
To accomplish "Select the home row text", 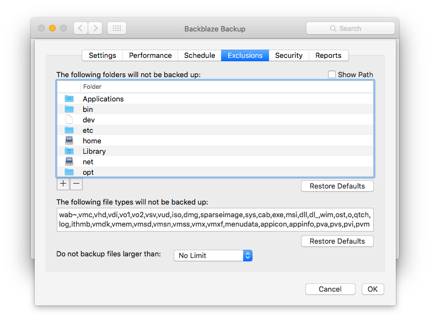I will (92, 141).
